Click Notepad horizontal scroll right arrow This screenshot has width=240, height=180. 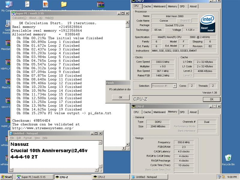(96, 170)
